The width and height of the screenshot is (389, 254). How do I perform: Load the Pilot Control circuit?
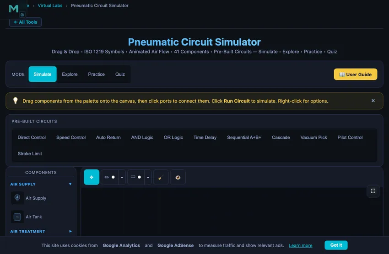(x=350, y=138)
